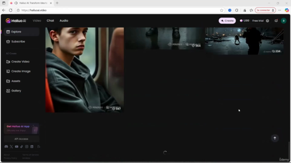Bookmark this page with the star icon
The image size is (291, 163).
click(x=221, y=10)
